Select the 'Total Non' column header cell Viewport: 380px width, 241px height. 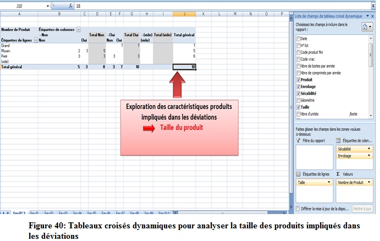97,35
